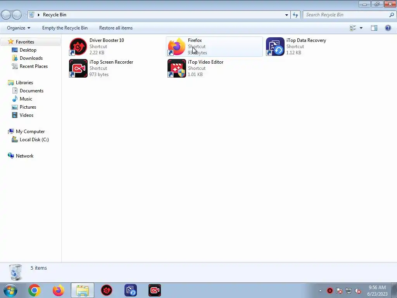Open iTop Screen Recorder from the taskbar
The width and height of the screenshot is (397, 298).
(155, 290)
